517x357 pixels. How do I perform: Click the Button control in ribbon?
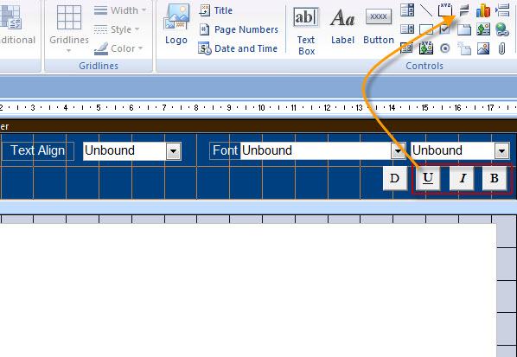point(379,27)
